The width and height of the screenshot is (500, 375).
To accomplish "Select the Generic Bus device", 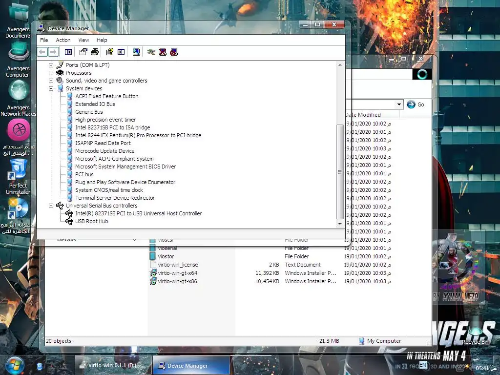I will pos(89,112).
